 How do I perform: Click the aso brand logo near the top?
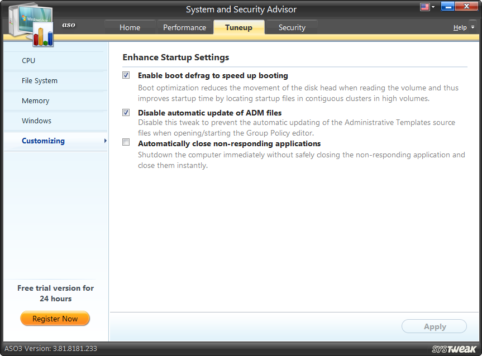[x=68, y=25]
